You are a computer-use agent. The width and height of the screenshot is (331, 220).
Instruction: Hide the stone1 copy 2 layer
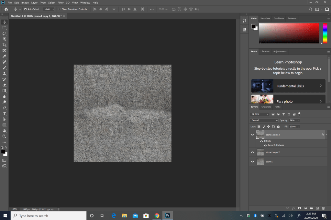[x=253, y=152]
